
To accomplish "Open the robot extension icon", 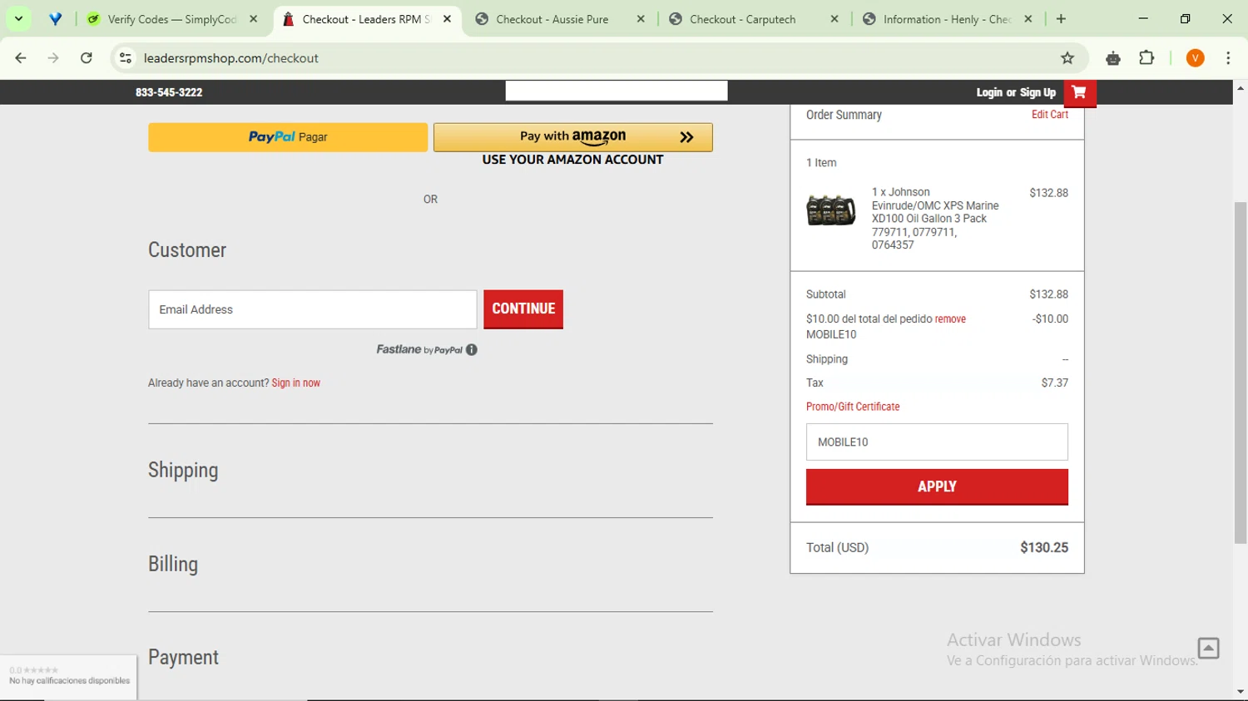I will [x=1113, y=58].
